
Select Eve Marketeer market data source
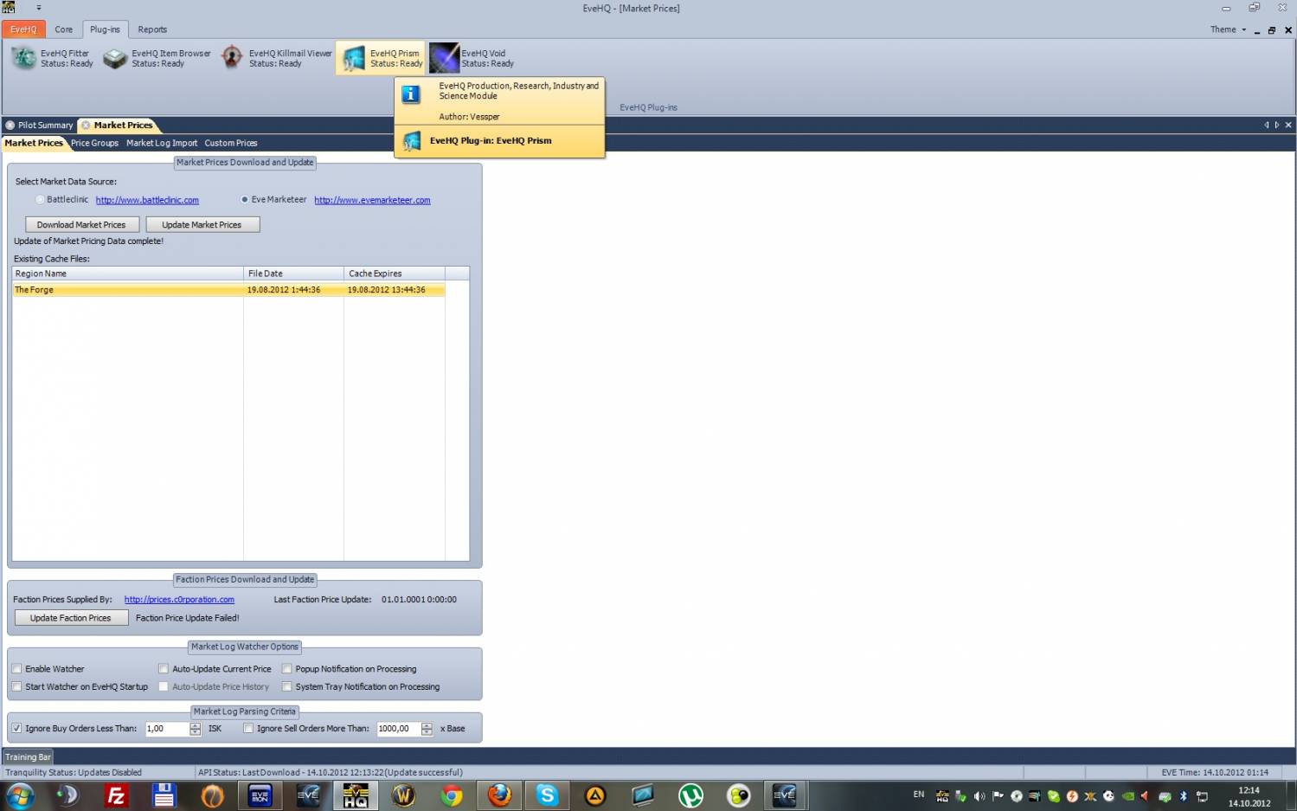coord(245,200)
